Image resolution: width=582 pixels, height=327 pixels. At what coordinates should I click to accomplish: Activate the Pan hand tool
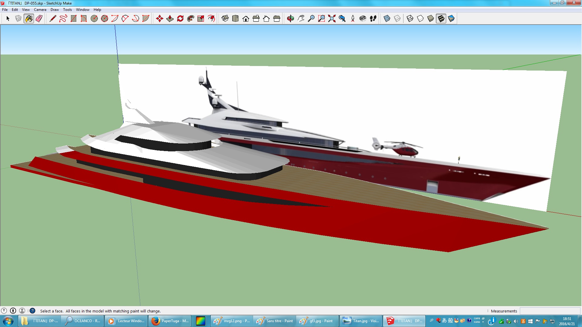[301, 19]
